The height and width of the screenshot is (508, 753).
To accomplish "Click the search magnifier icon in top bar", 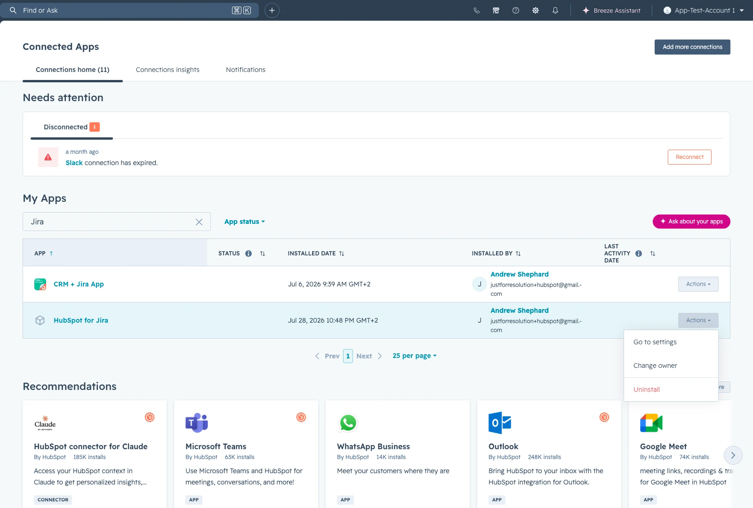I will click(13, 10).
